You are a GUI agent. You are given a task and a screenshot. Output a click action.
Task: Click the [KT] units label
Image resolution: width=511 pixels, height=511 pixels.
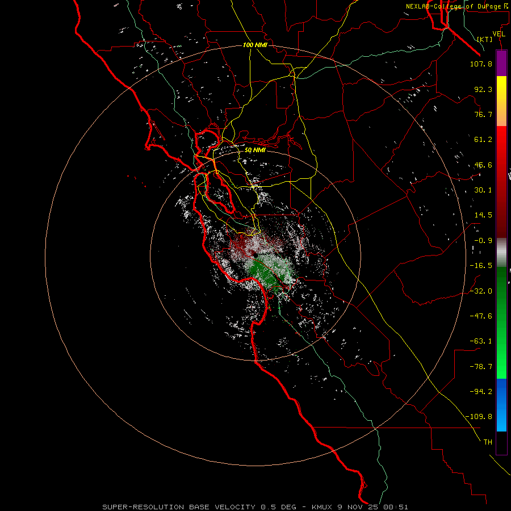485,39
